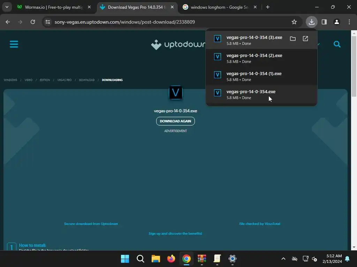Go forward in browser history

(20, 22)
